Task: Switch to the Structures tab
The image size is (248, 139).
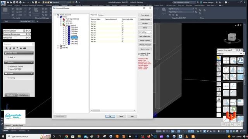Action: (x=11, y=95)
